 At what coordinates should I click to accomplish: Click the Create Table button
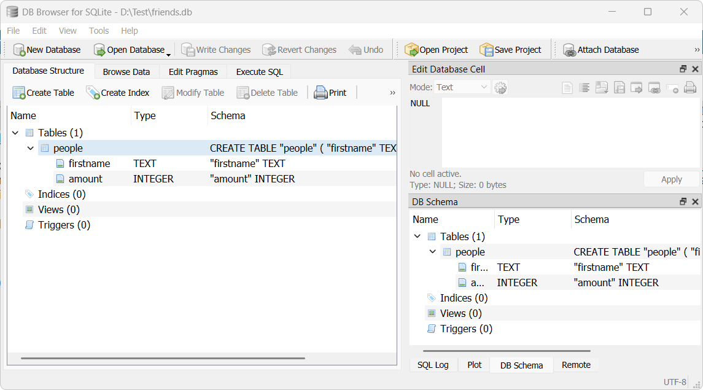pyautogui.click(x=44, y=93)
